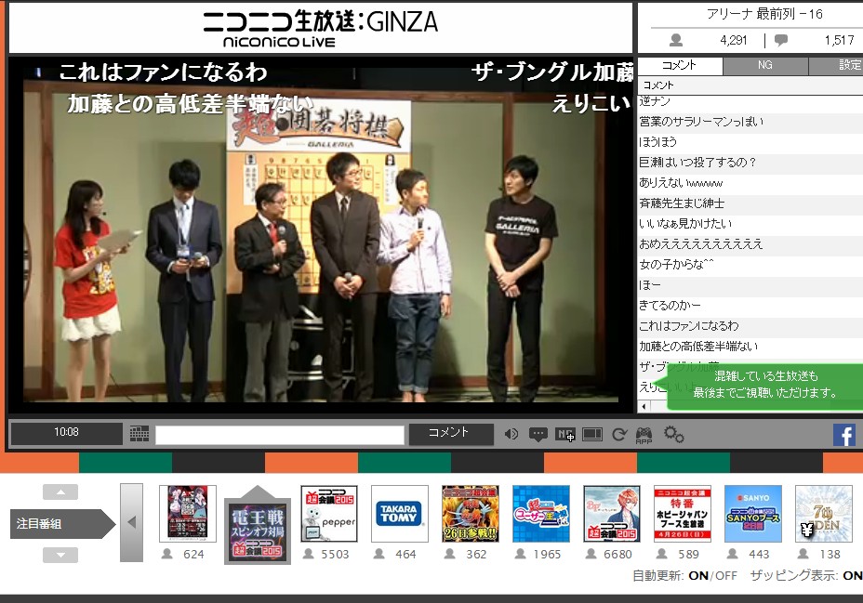Select comment ほうほう
This screenshot has width=863, height=603.
[750, 142]
